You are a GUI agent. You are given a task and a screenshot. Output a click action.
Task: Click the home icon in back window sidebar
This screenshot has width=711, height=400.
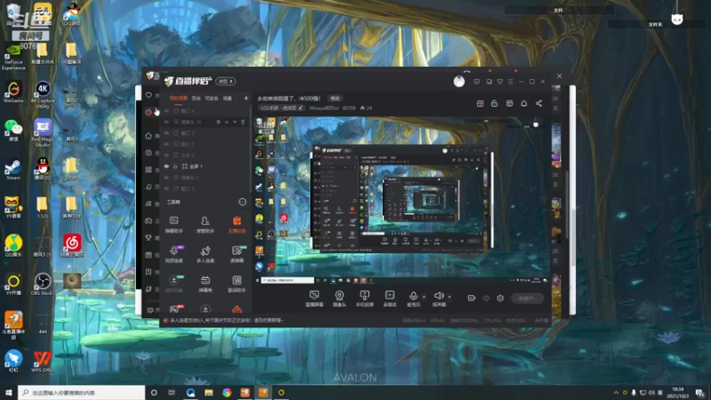tap(148, 136)
